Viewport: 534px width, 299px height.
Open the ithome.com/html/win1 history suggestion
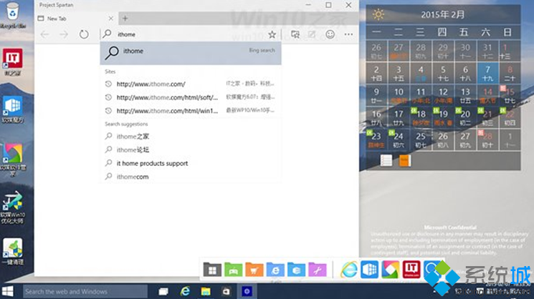191,111
